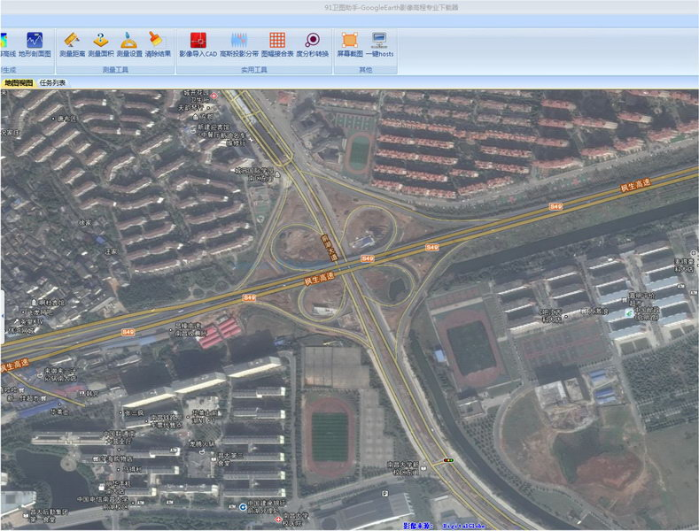Open 测量设置 measurement settings
699x531 pixels.
pyautogui.click(x=129, y=44)
